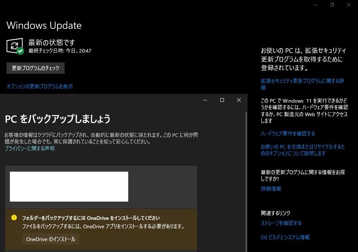
Task: Restore down the Windows Update settings window
Action: (x=332, y=5)
